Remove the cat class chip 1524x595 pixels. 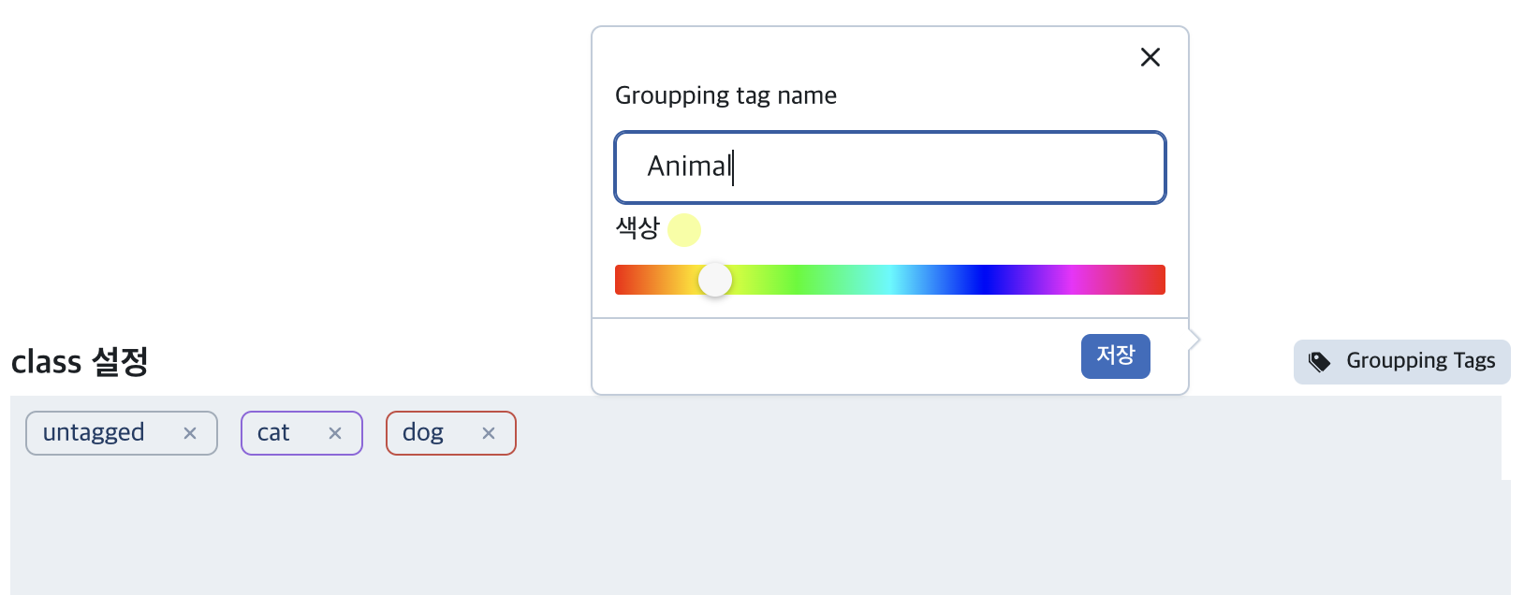tap(335, 433)
